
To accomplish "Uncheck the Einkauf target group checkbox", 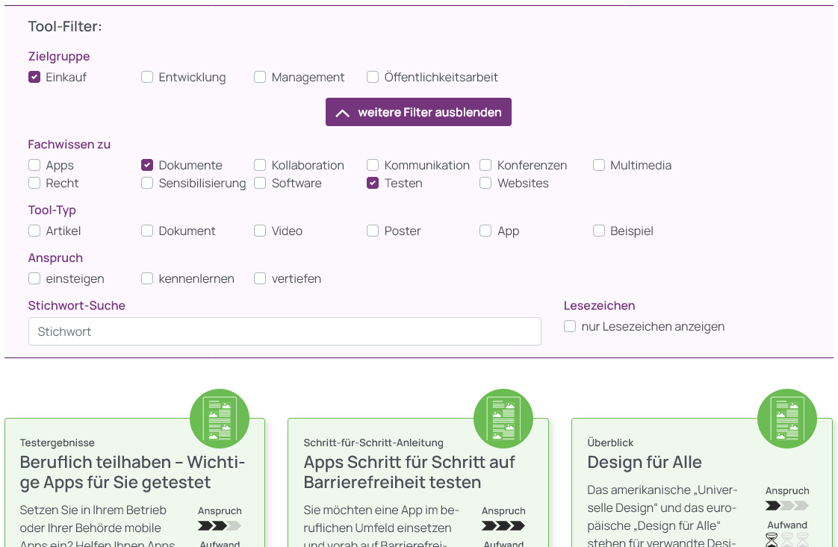I will [x=34, y=77].
